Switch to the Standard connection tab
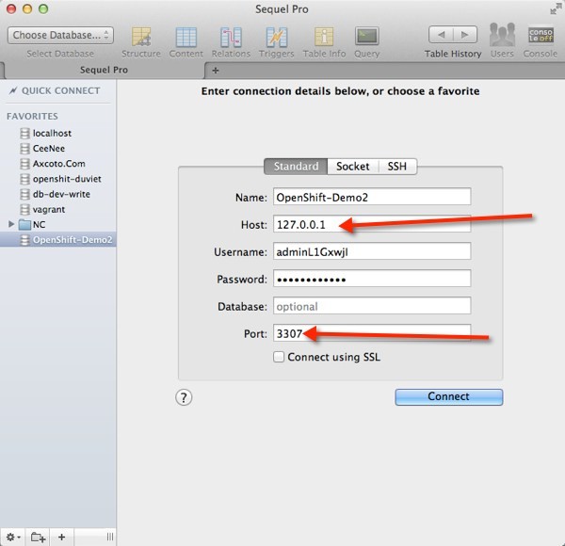The image size is (565, 546). coord(296,167)
